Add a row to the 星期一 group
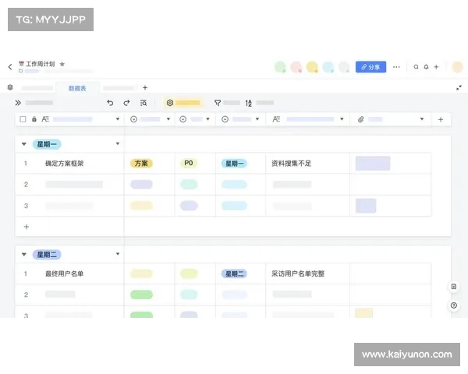The width and height of the screenshot is (468, 374). point(27,227)
